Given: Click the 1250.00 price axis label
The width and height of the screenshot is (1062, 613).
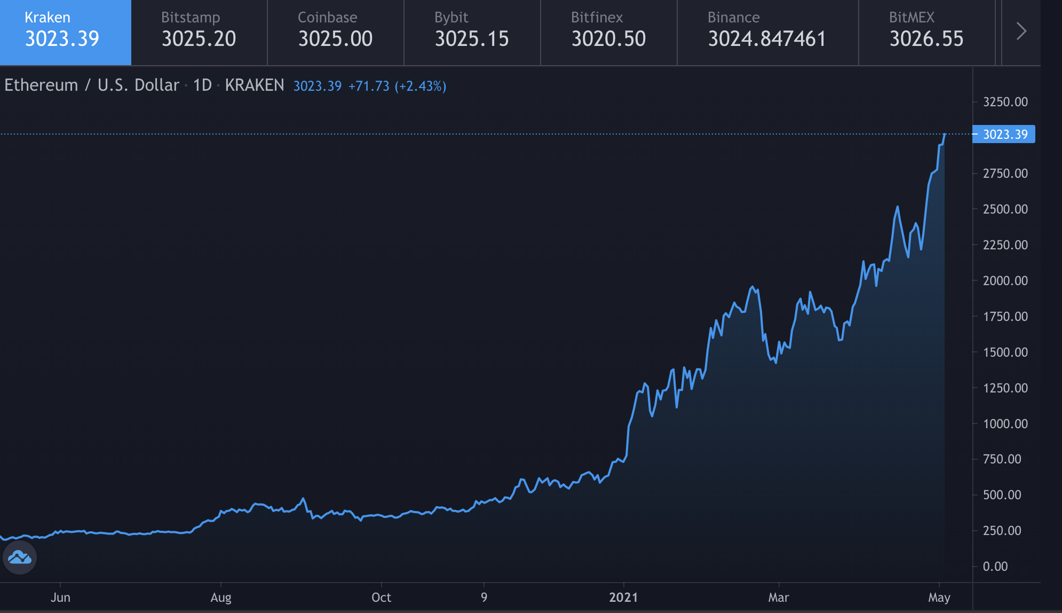Looking at the screenshot, I should click(x=1005, y=388).
